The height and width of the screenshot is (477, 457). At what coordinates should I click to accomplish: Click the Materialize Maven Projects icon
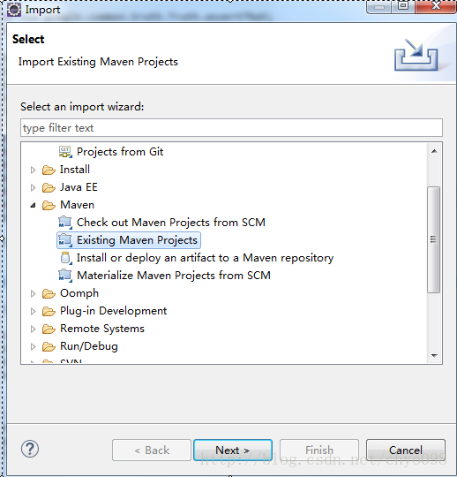65,276
